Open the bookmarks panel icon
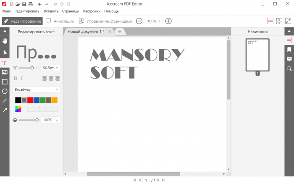 coord(289,50)
